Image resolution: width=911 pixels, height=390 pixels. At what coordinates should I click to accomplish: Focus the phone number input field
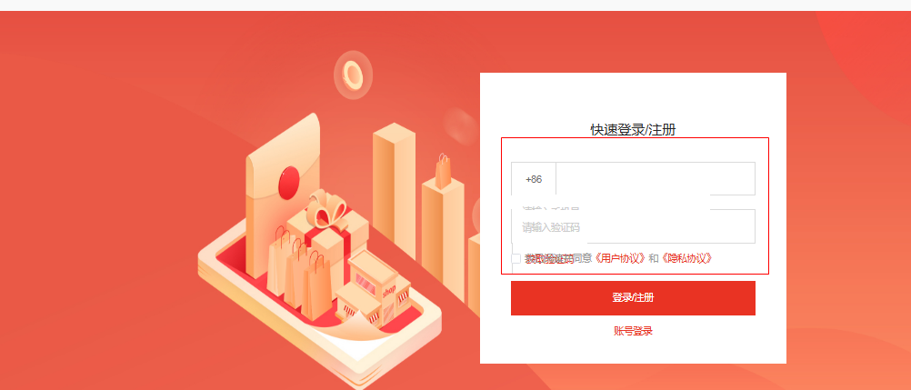[656, 179]
